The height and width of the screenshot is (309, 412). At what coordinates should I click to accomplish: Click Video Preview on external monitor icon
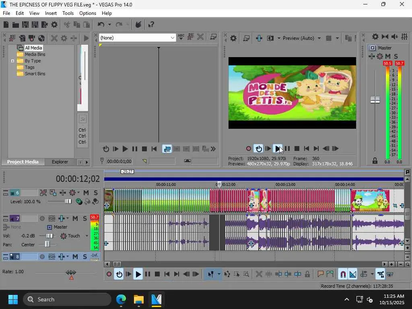click(246, 38)
